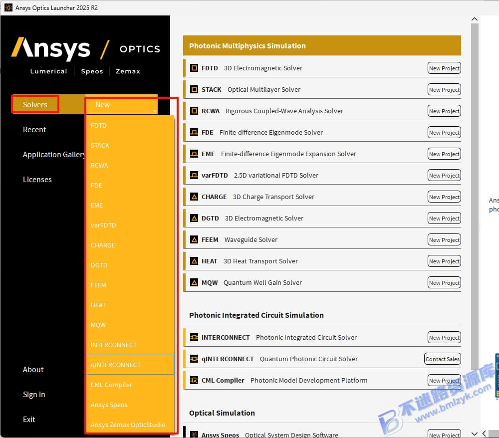Choose Ansys Speos from the New menu
Screen dimensions: 499x438
click(x=130, y=405)
